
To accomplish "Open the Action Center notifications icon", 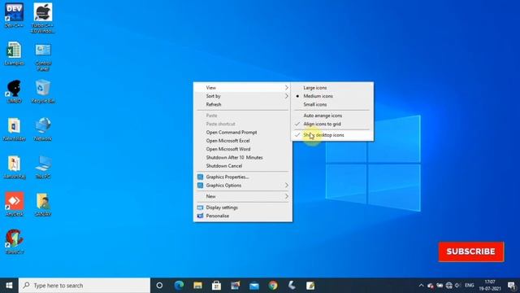I will pyautogui.click(x=511, y=286).
